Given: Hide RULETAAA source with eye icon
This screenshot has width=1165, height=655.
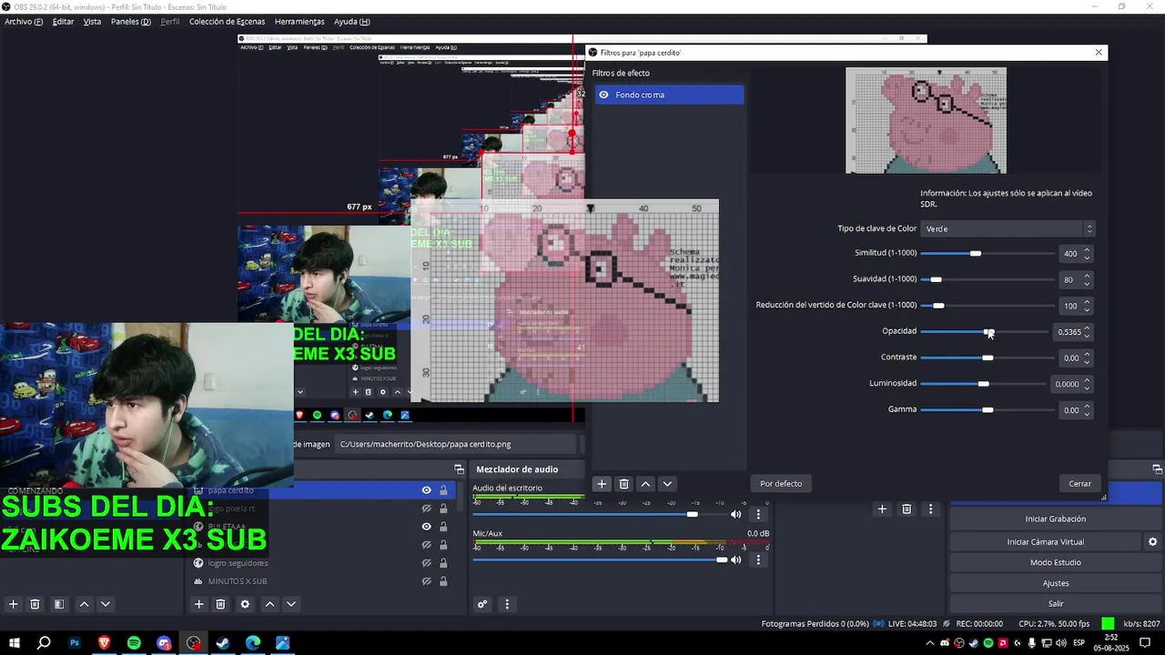Looking at the screenshot, I should coord(426,527).
